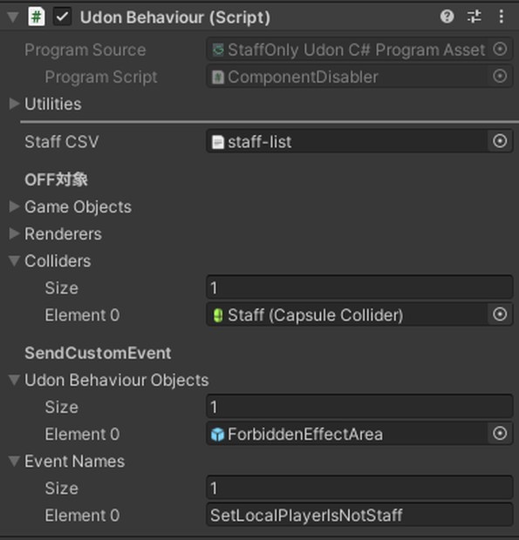Collapse the Colliders array
519x540 pixels.
pos(14,260)
